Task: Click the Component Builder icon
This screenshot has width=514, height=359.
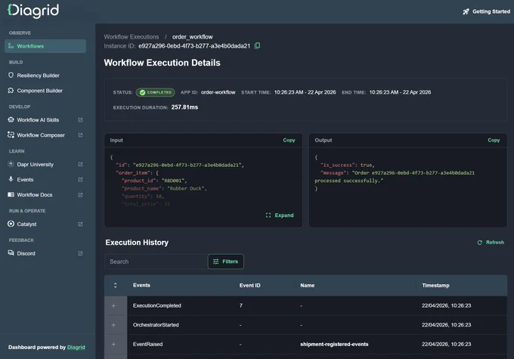Action: 11,90
